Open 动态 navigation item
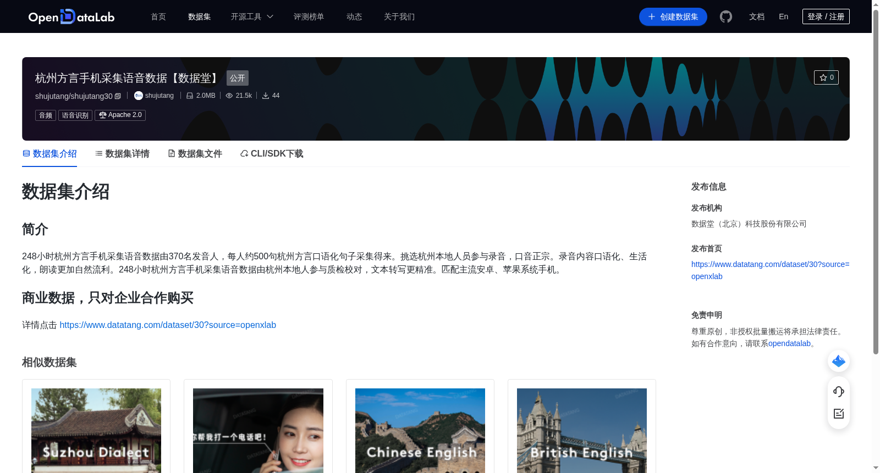 (x=354, y=17)
